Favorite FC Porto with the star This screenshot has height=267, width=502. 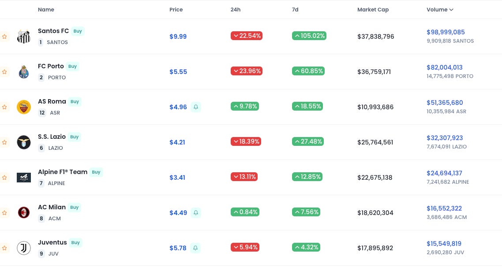point(4,72)
